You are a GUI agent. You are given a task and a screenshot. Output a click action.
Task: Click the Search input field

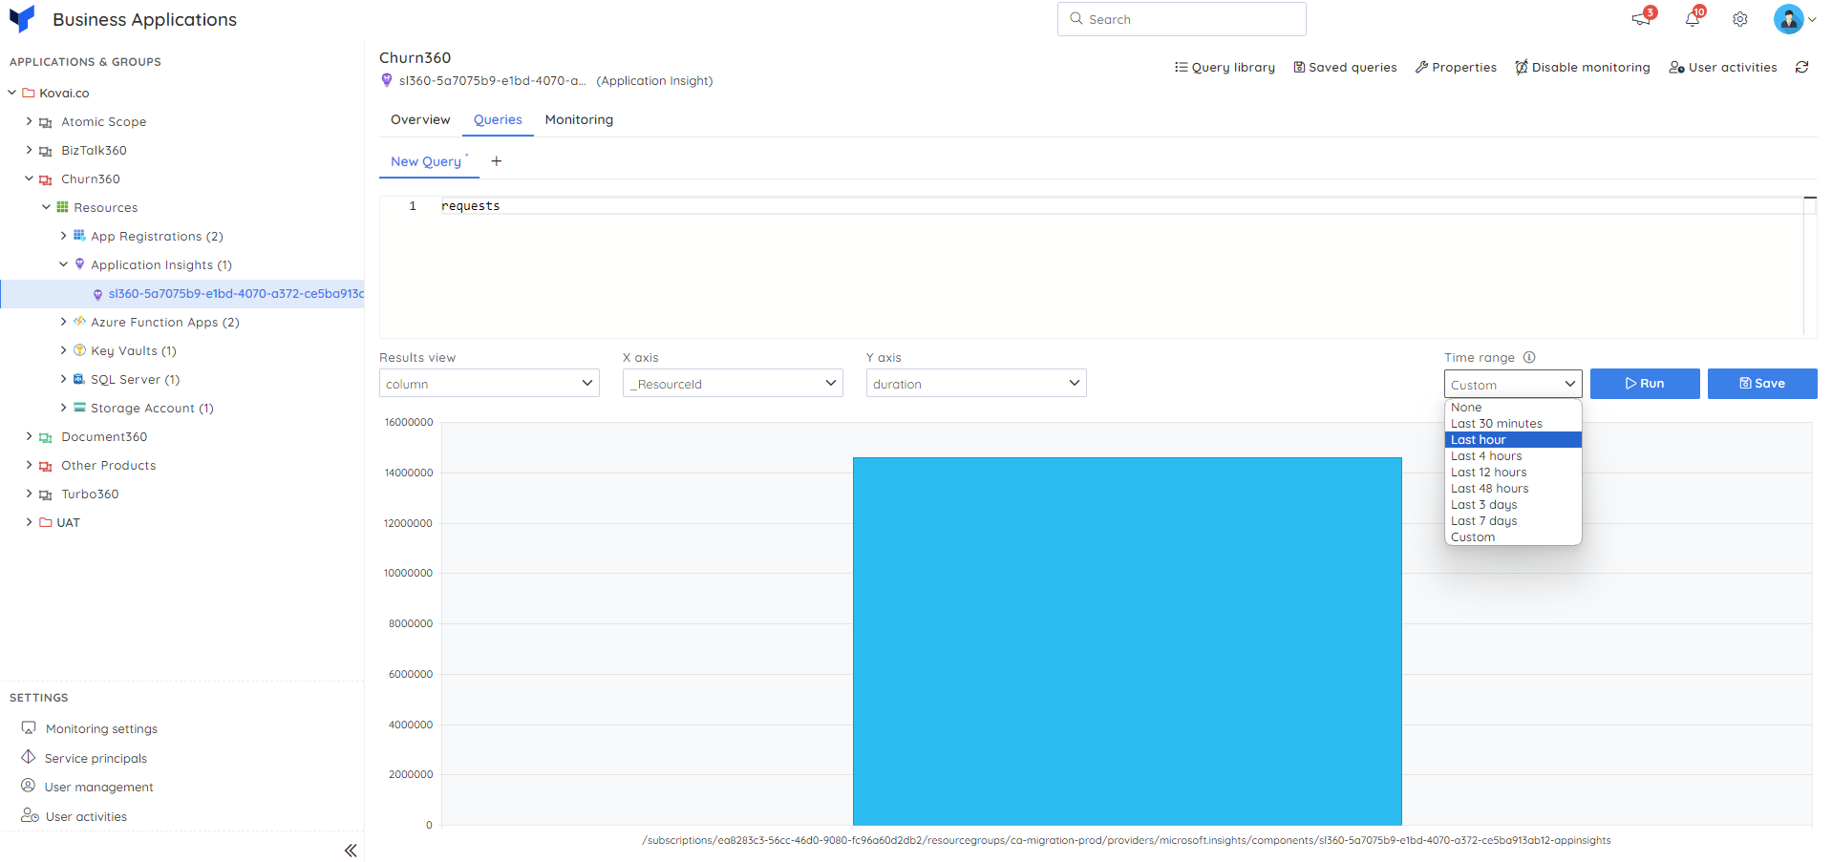pos(1182,19)
